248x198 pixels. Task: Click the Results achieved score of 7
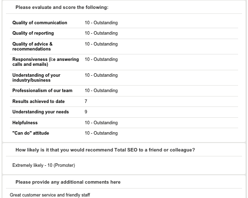click(x=86, y=101)
